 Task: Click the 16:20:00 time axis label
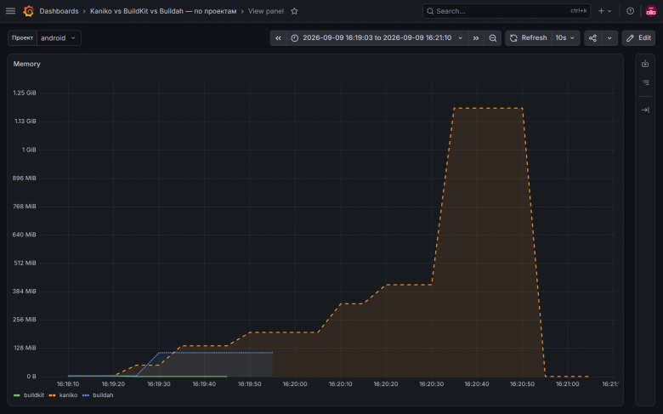tap(295, 384)
